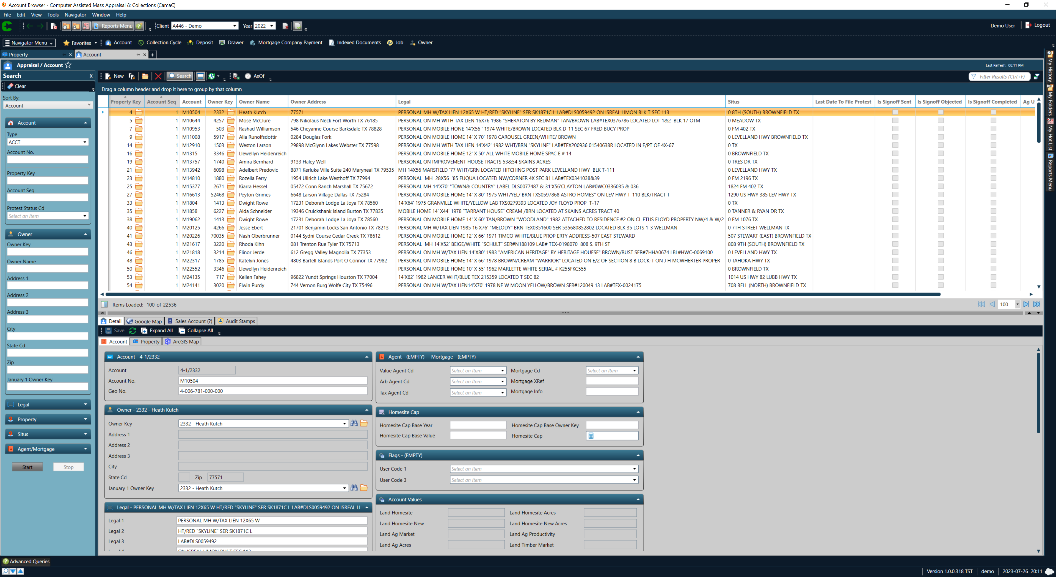Toggle Is Signoff Sent for Weston Larson row
The height and width of the screenshot is (577, 1056).
[x=895, y=145]
